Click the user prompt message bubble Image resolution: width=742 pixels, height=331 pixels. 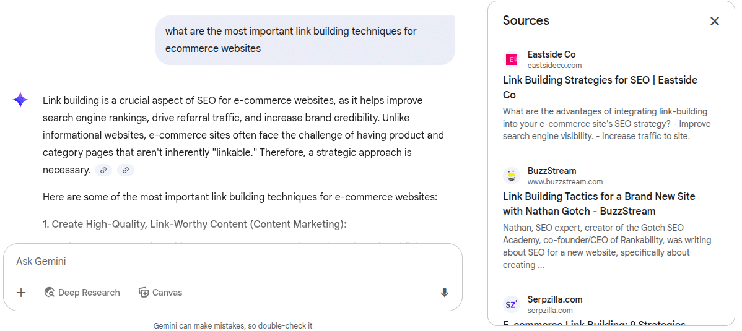point(305,40)
